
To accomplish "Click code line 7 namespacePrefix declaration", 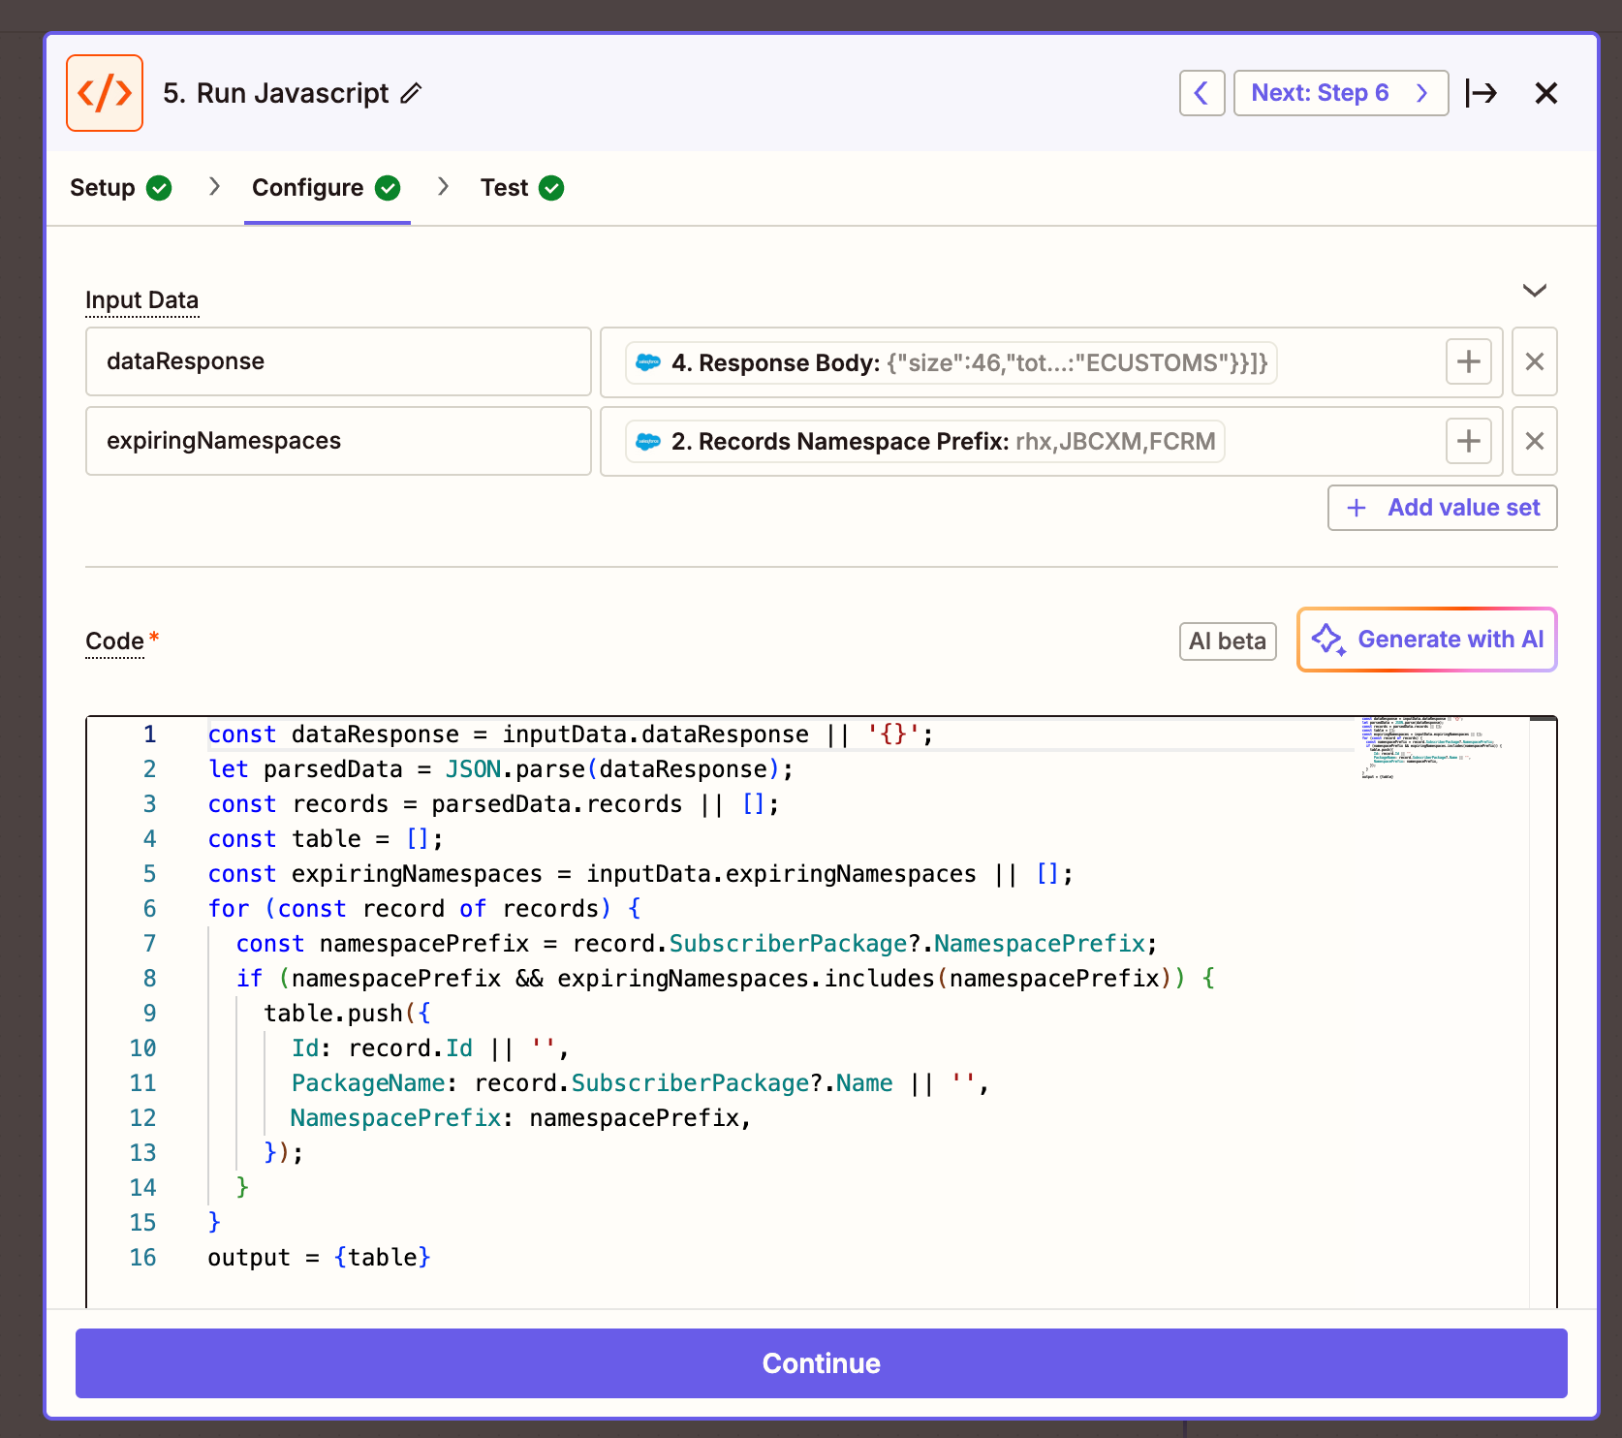I will 697,944.
